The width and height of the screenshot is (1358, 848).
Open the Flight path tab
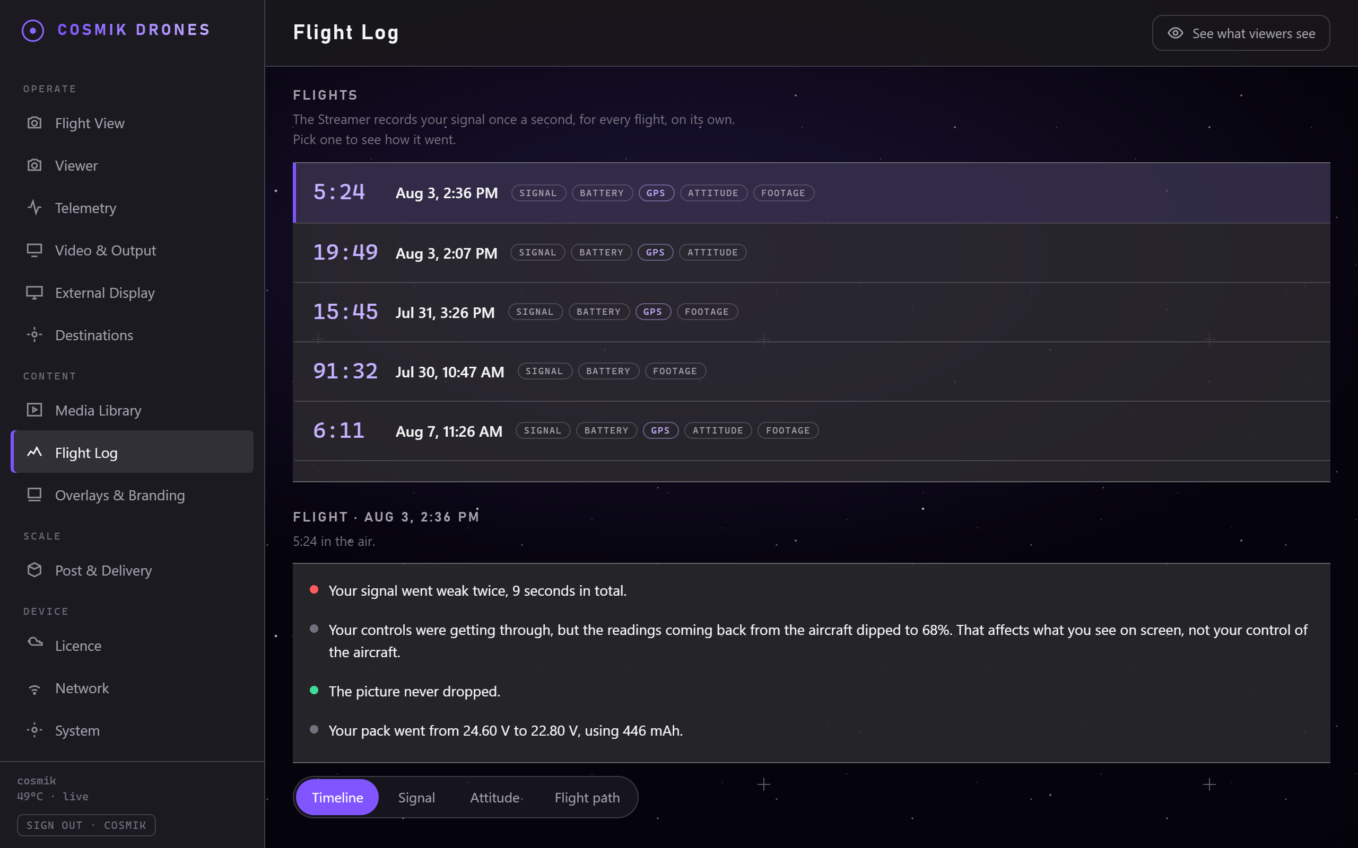click(x=587, y=797)
